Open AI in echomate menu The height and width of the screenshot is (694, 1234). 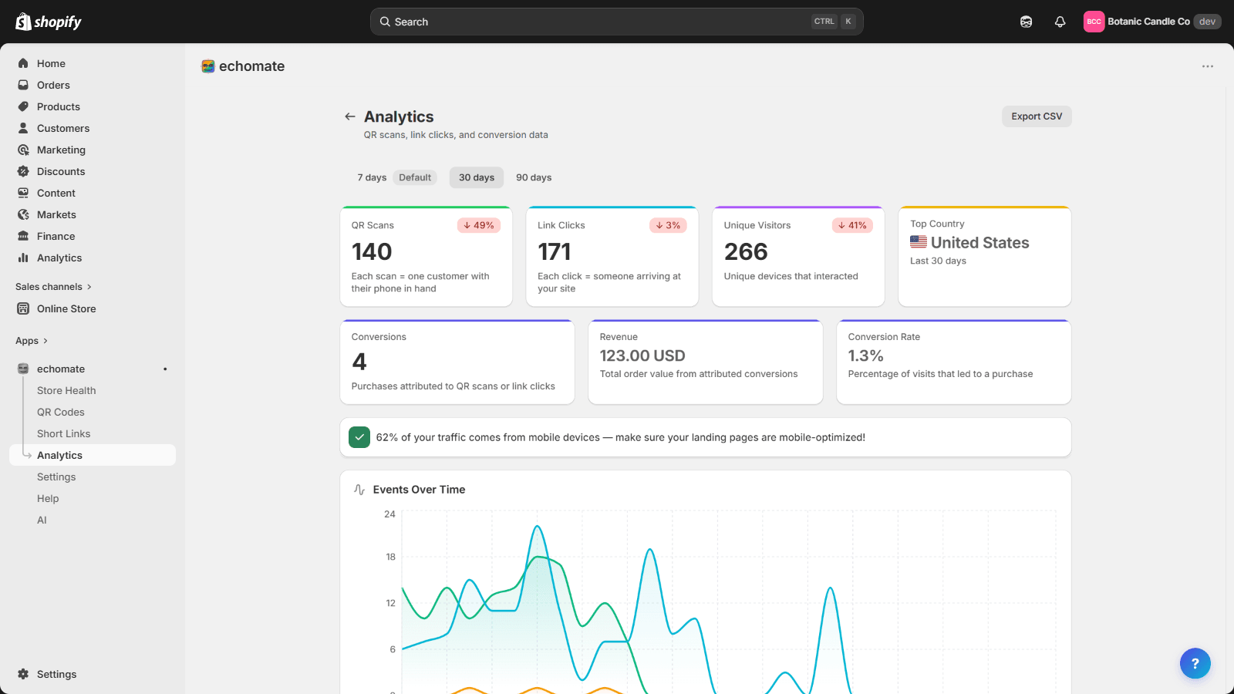[42, 520]
